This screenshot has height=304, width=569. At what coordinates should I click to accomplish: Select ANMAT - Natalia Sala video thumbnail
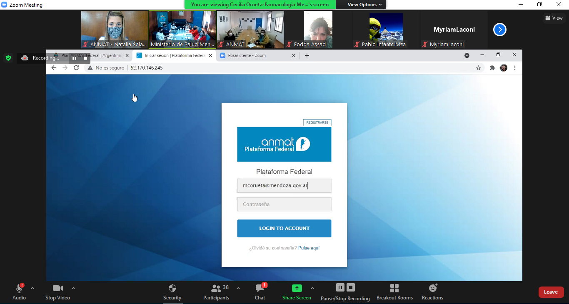pos(115,30)
